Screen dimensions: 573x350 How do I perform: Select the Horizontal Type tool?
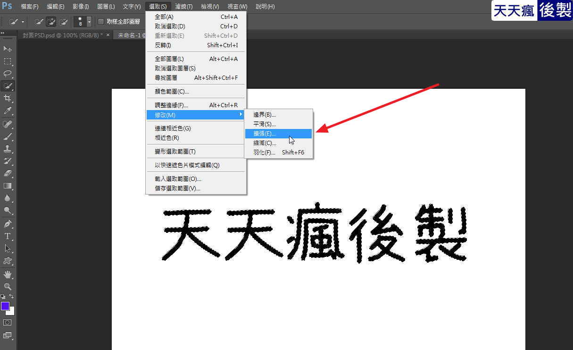pos(8,236)
